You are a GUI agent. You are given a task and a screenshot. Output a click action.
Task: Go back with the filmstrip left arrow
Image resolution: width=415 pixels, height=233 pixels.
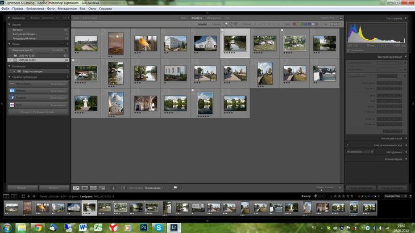[28, 196]
